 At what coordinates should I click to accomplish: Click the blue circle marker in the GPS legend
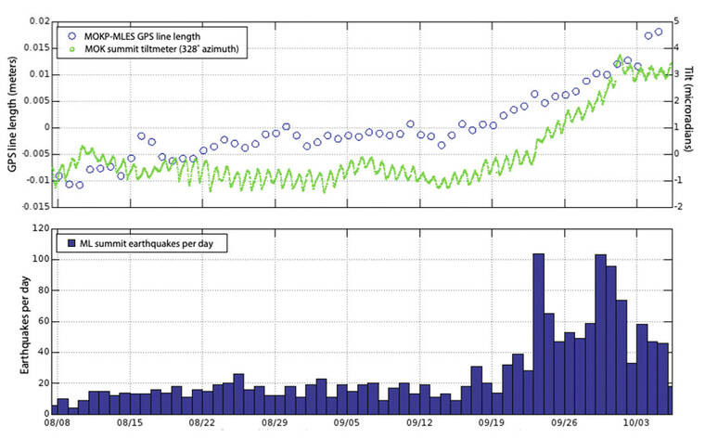[72, 35]
